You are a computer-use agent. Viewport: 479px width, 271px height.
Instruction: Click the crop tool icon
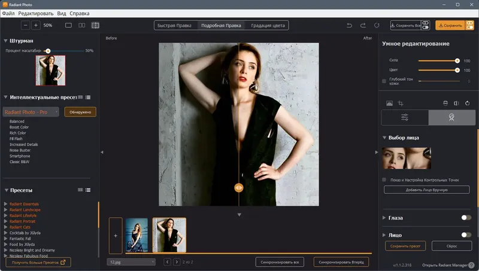[401, 103]
